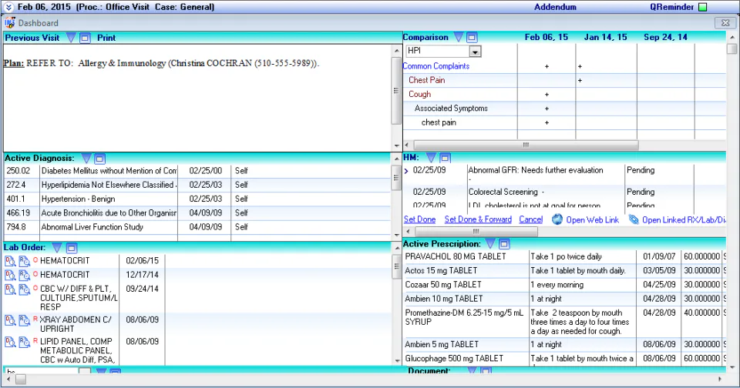Open first HEMATOCRIT lab order document icon

click(10, 261)
